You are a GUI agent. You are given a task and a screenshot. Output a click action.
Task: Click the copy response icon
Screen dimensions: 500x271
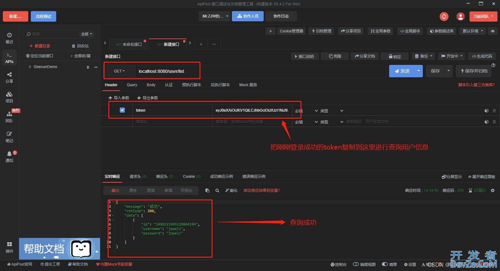coord(207,191)
